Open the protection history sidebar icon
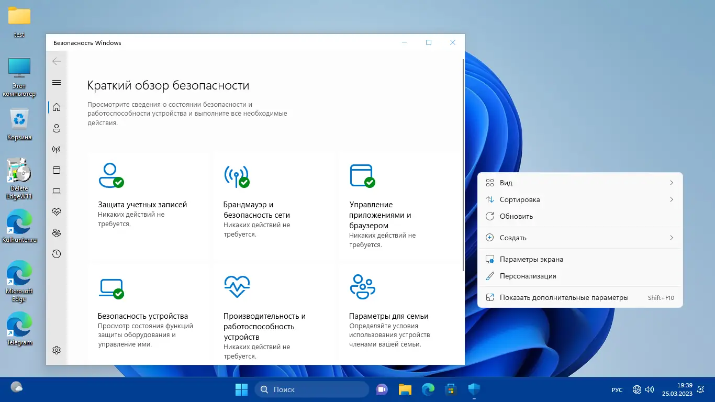Screen dimensions: 715x402 (x=57, y=254)
